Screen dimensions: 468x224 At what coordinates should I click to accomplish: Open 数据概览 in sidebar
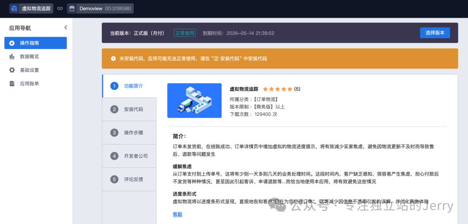36,57
